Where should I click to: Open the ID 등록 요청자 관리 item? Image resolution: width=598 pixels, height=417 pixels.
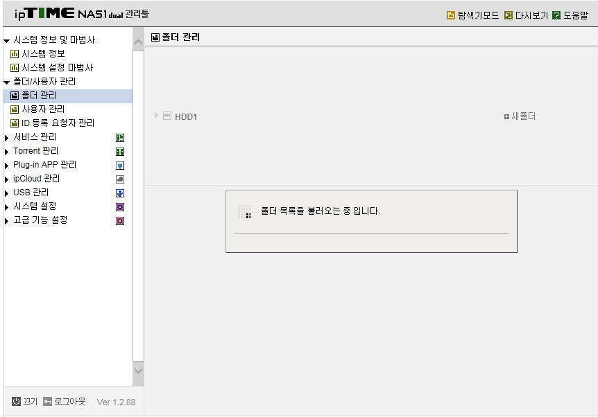pyautogui.click(x=58, y=123)
